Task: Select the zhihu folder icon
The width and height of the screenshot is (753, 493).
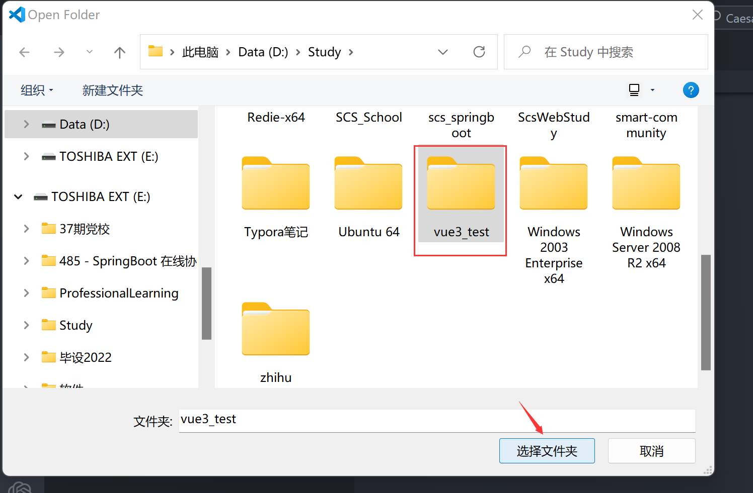Action: tap(276, 329)
